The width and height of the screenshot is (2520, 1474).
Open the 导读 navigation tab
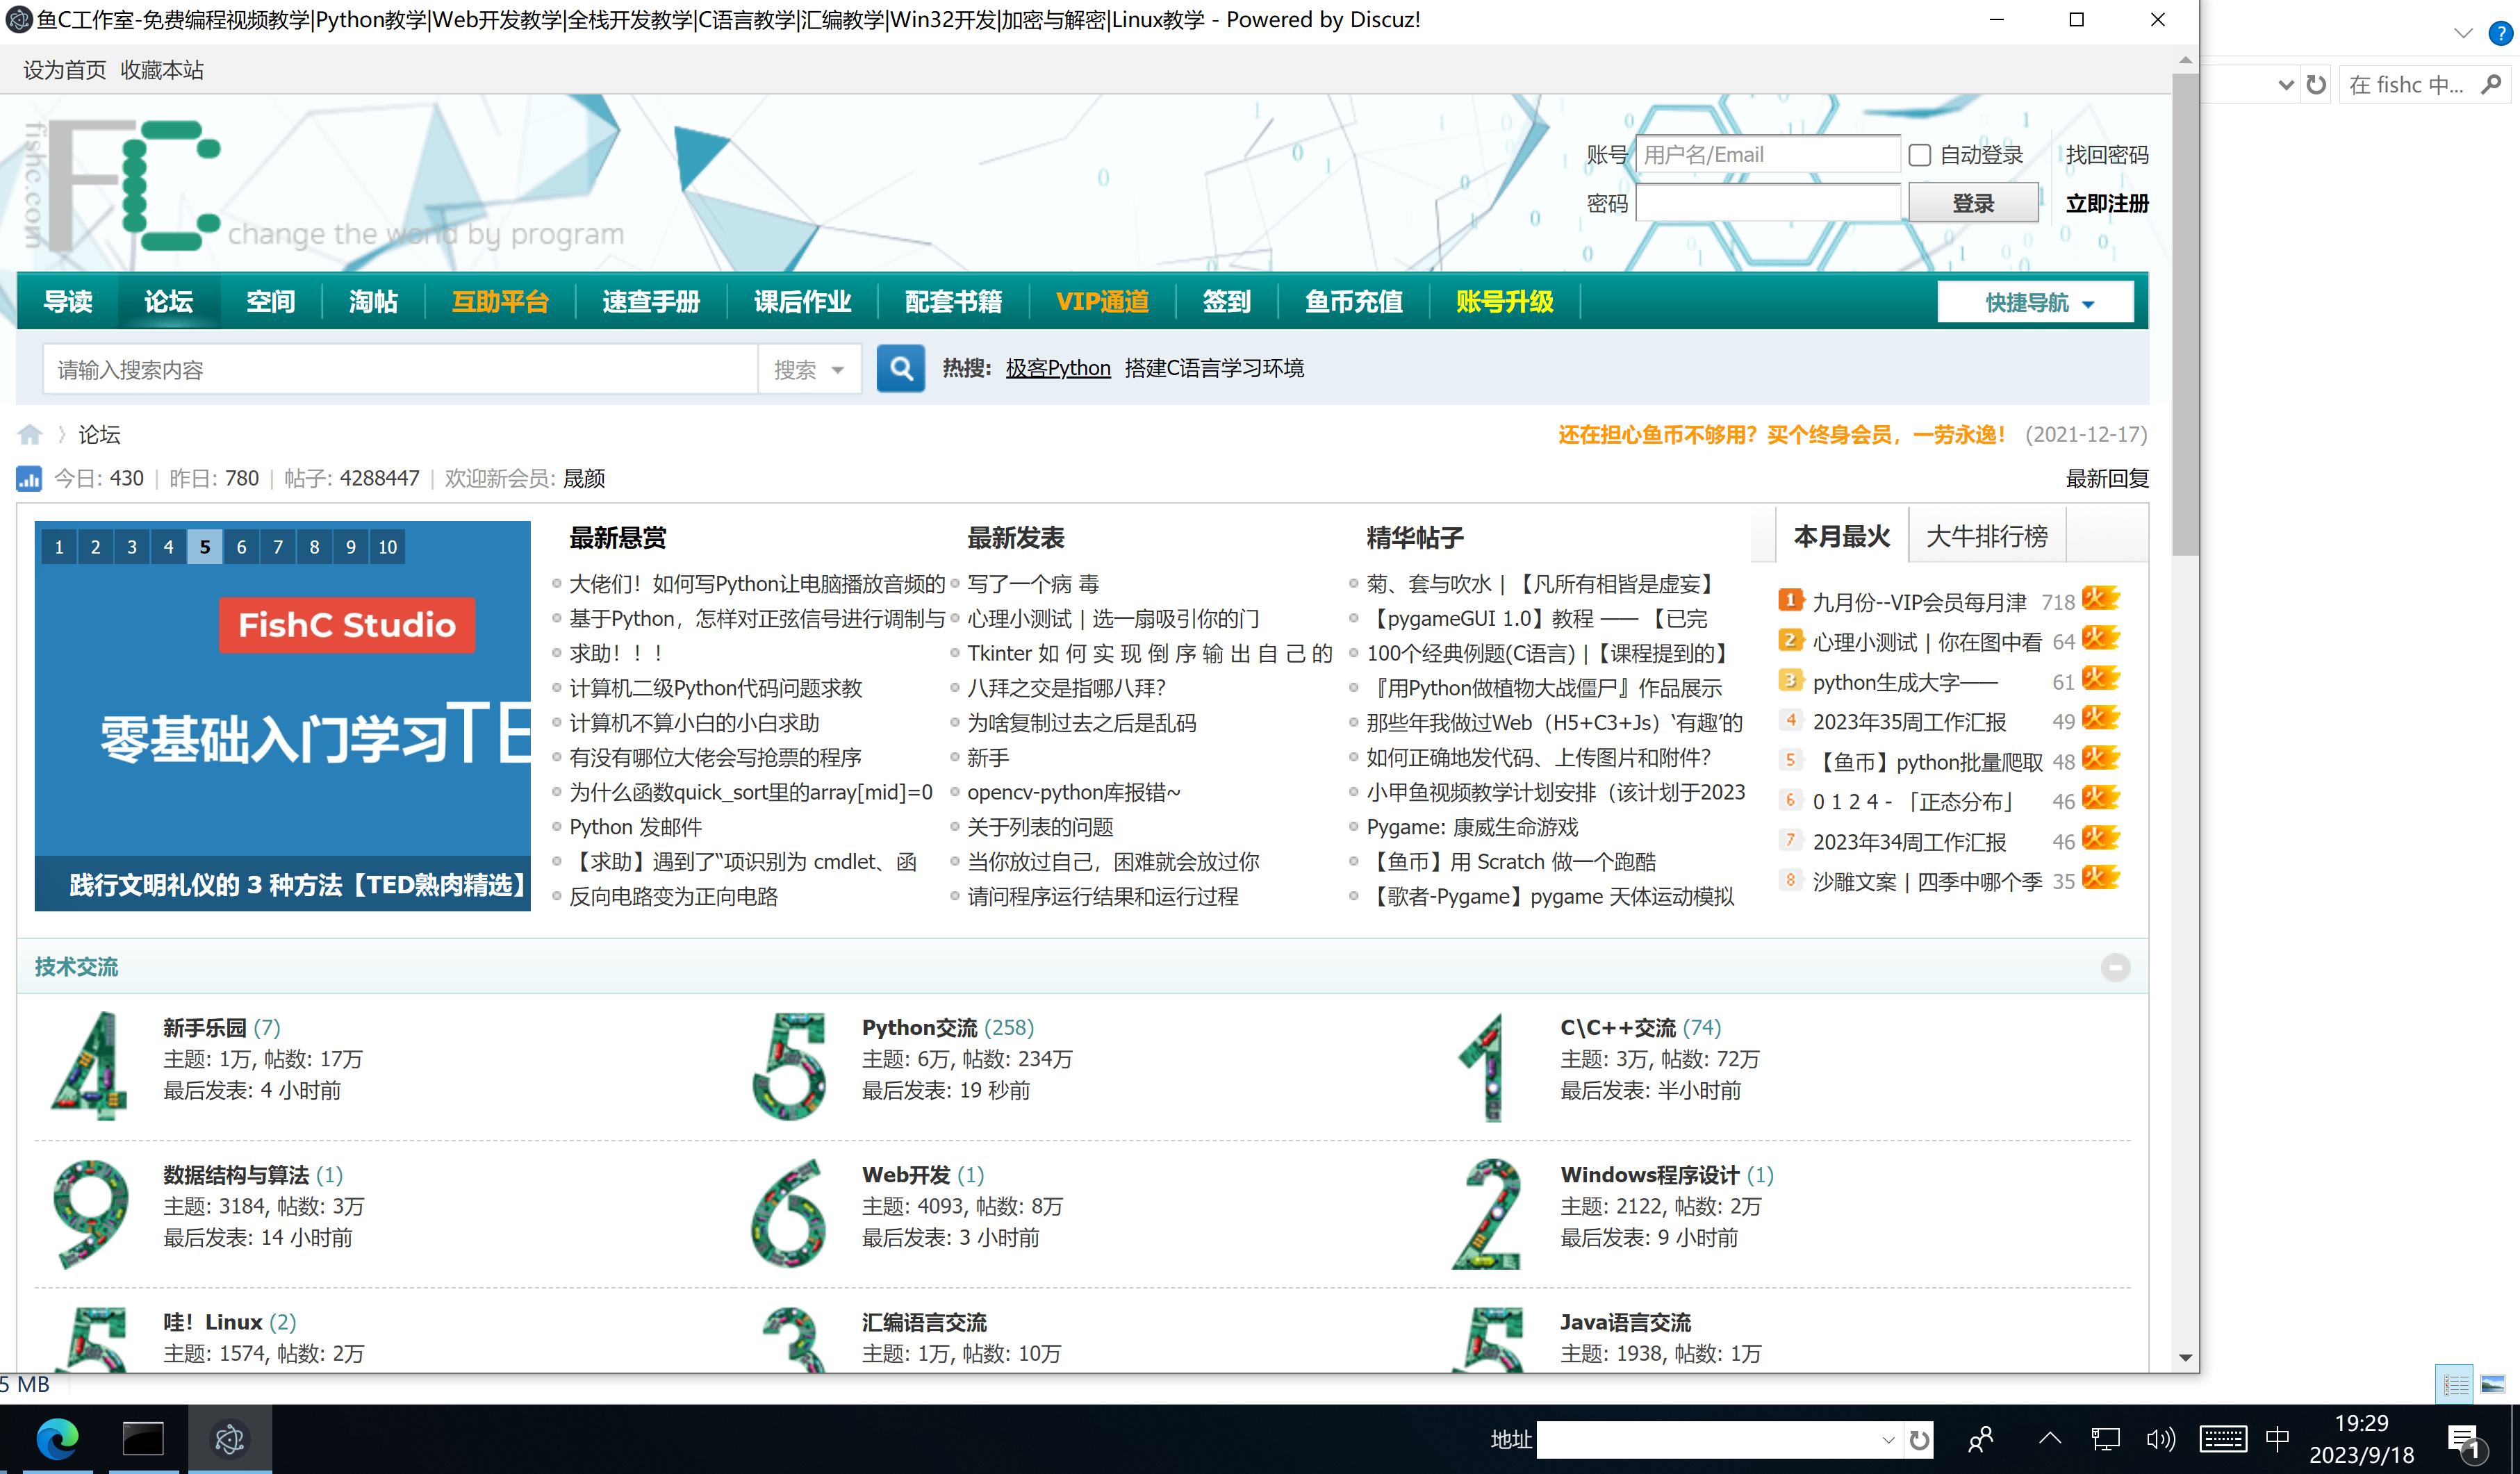(x=68, y=302)
